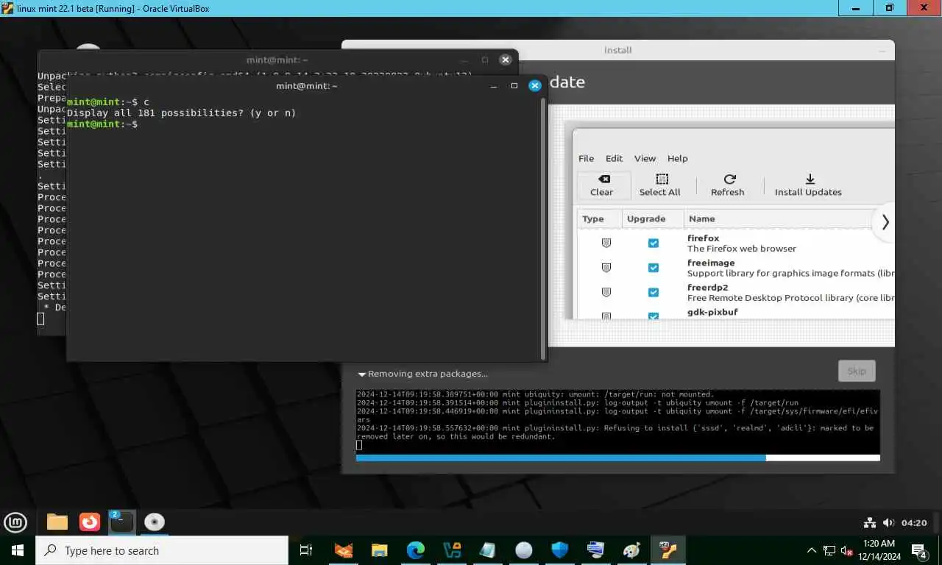Viewport: 942px width, 565px height.
Task: Open the notebook taskbar app
Action: coord(488,550)
